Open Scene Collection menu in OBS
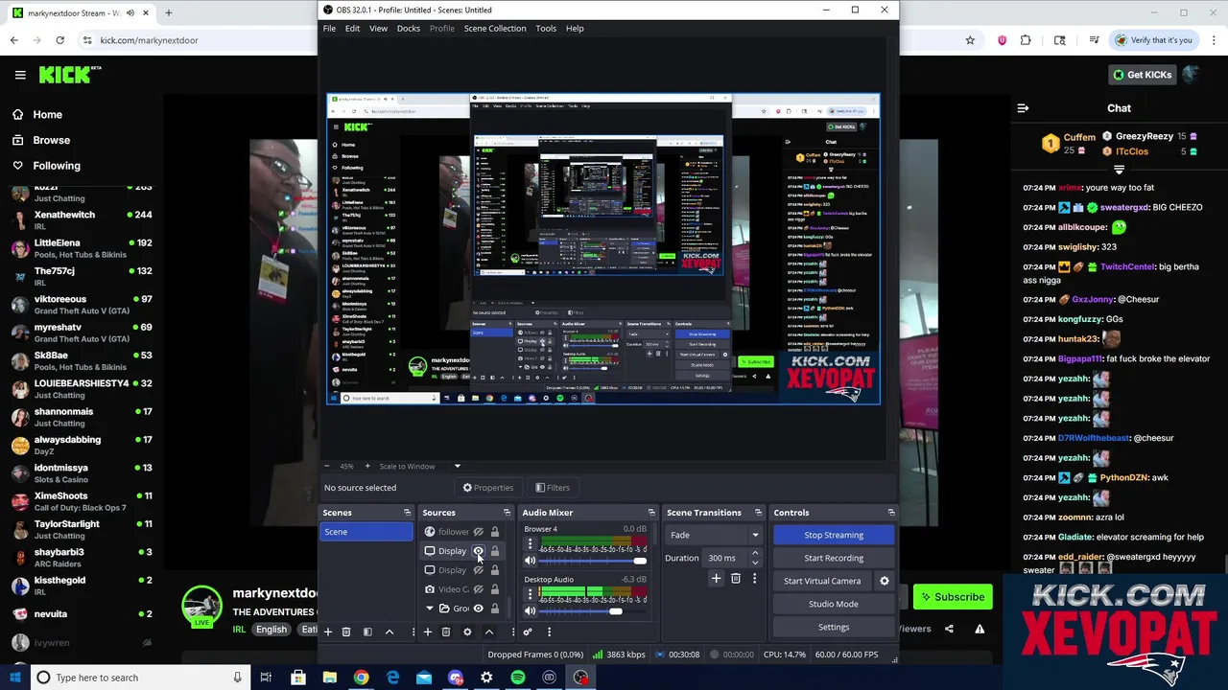Screen dimensions: 1228x690 [495, 28]
